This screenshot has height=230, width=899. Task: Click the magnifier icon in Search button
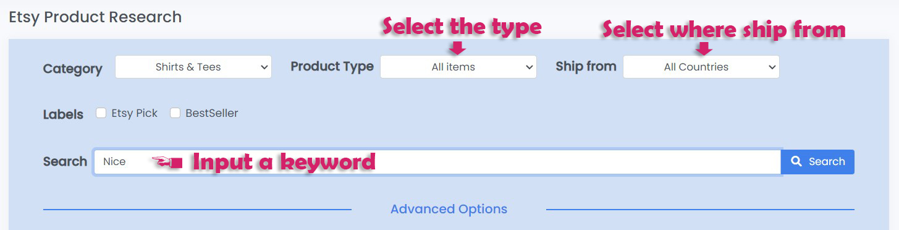click(x=797, y=161)
